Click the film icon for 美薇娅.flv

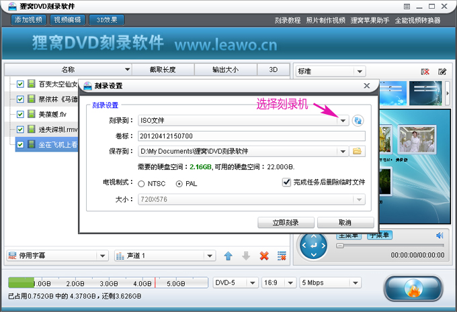[32, 114]
